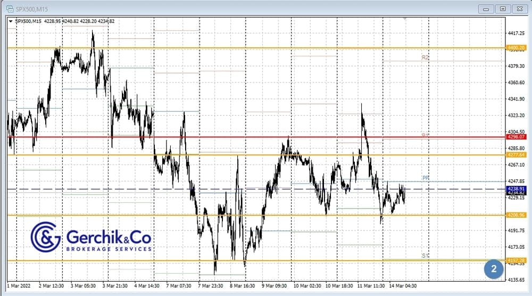Select the red 4298.07 price level label
Screen dimensions: 532x296
(x=517, y=137)
